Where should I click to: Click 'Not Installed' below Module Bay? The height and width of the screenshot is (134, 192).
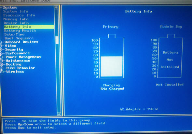tap(170, 85)
